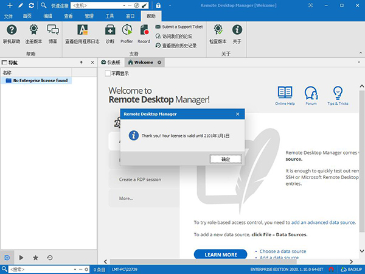Click Choose a data source link
This screenshot has height=274, width=365.
(x=283, y=251)
